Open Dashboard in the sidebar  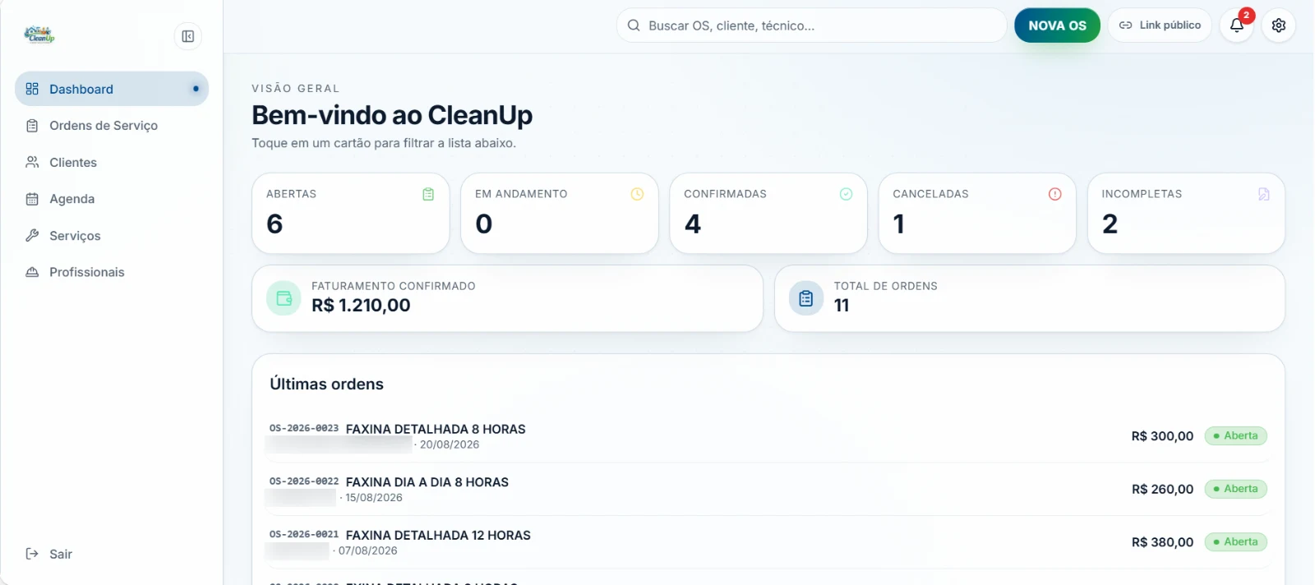(x=112, y=89)
